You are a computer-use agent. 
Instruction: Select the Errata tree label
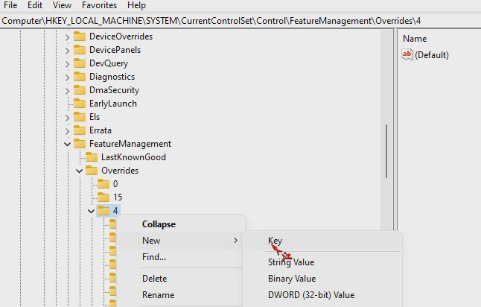coord(101,130)
